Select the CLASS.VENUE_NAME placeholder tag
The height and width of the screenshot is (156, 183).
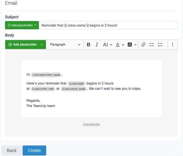(74, 89)
